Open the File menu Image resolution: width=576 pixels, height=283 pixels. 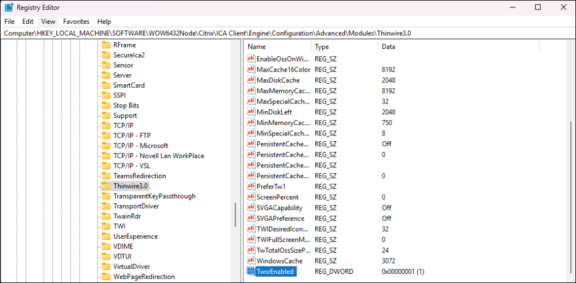coord(10,21)
